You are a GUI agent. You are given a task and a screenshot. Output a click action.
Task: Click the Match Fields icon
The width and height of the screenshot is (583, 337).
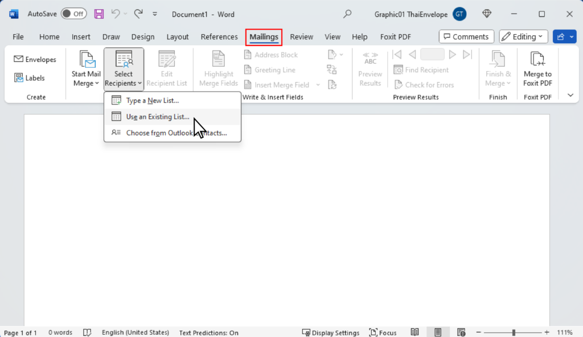coord(332,69)
